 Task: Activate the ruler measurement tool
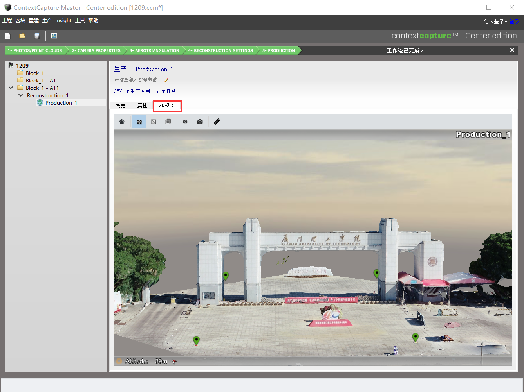coord(217,122)
